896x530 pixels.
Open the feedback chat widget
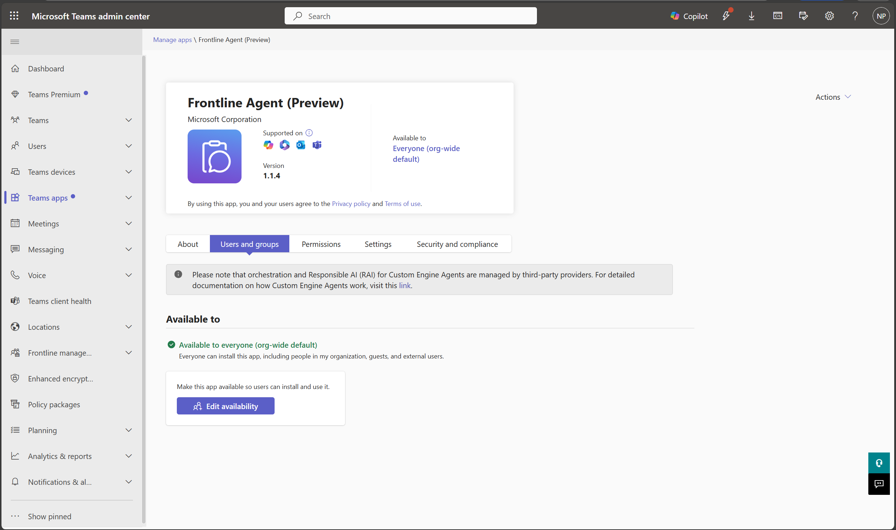click(x=879, y=484)
